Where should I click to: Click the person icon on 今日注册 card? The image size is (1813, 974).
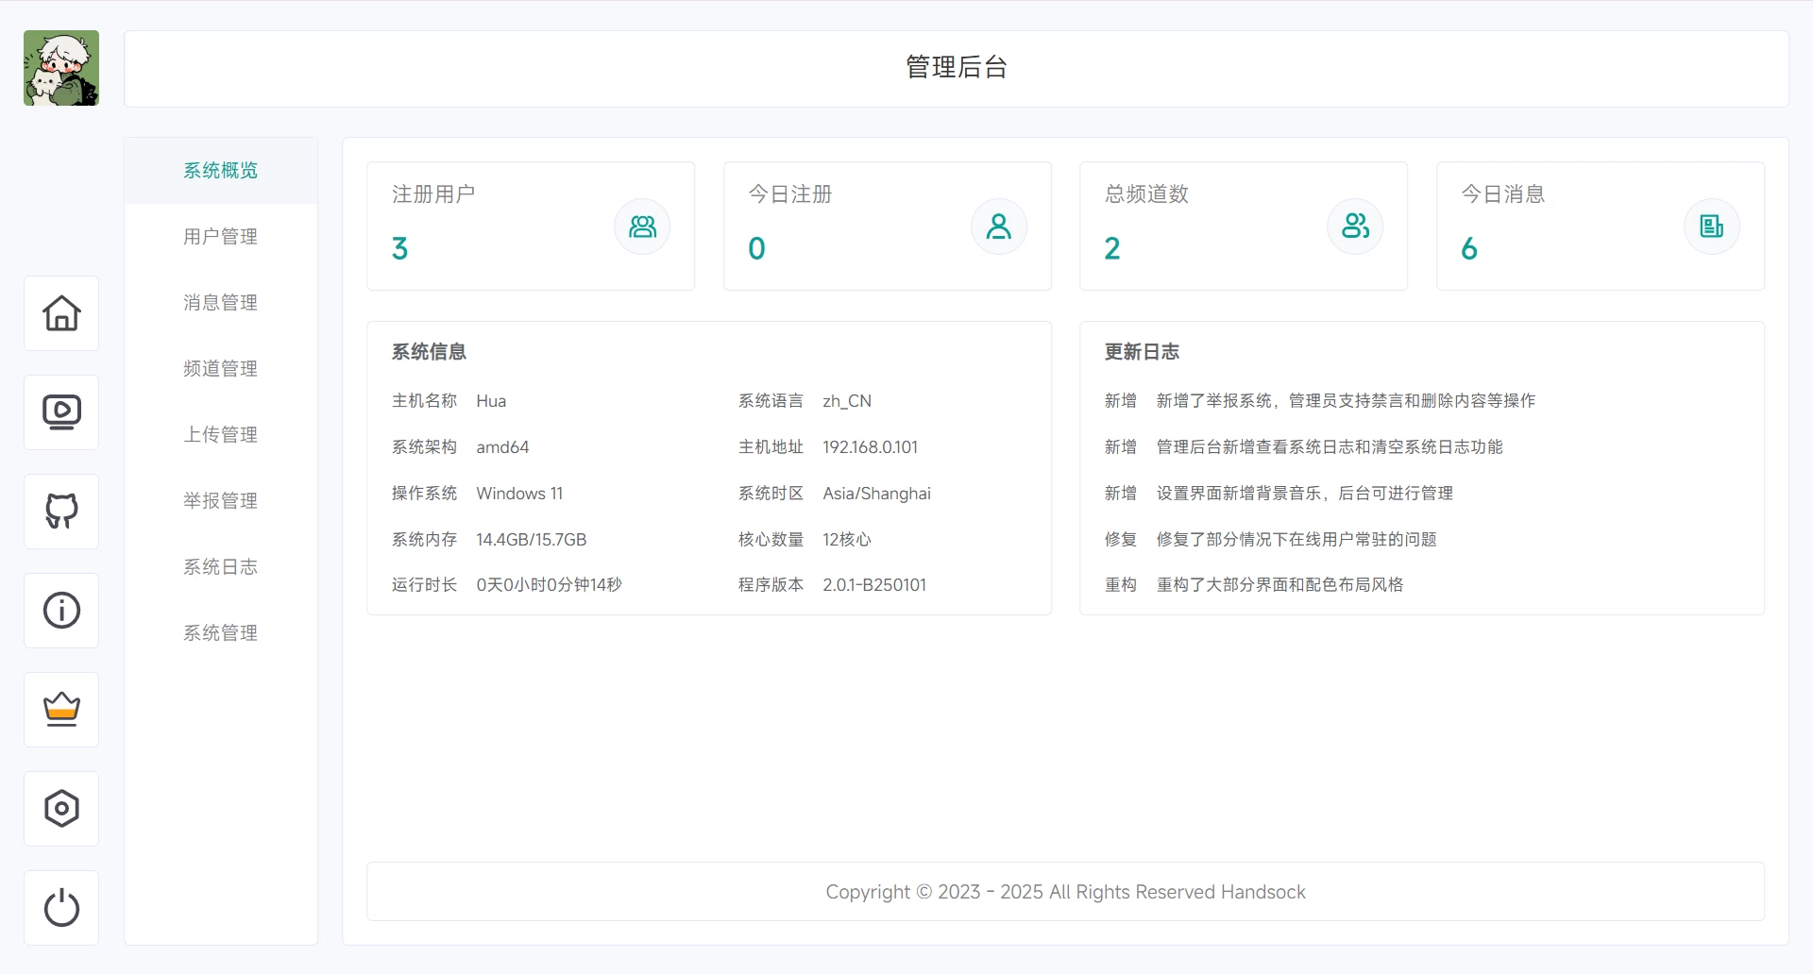pyautogui.click(x=998, y=227)
